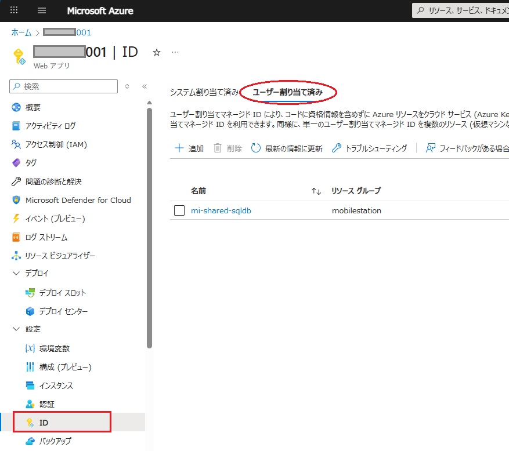Viewport: 509px width, 451px height.
Task: Go to the ホーム breadcrumb link
Action: (21, 32)
